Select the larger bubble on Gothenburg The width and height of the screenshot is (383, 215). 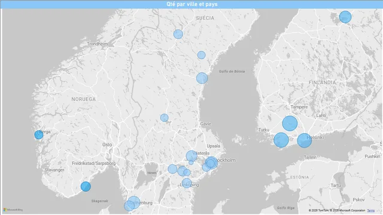click(134, 202)
